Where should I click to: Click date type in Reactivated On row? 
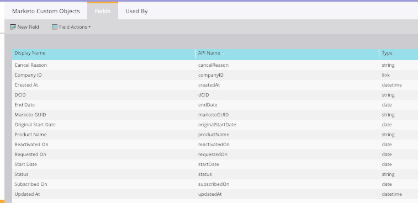387,145
